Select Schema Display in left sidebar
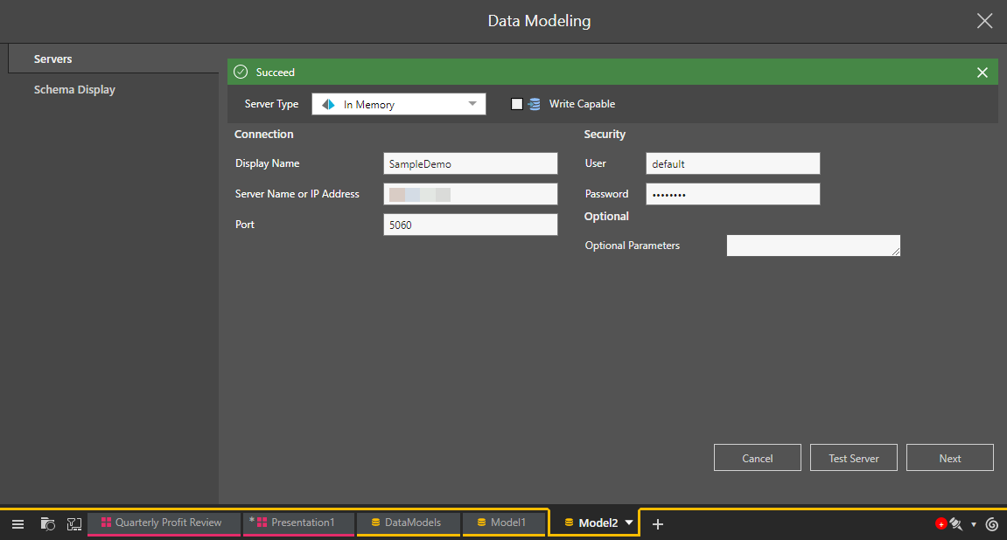The height and width of the screenshot is (540, 1007). pyautogui.click(x=74, y=90)
